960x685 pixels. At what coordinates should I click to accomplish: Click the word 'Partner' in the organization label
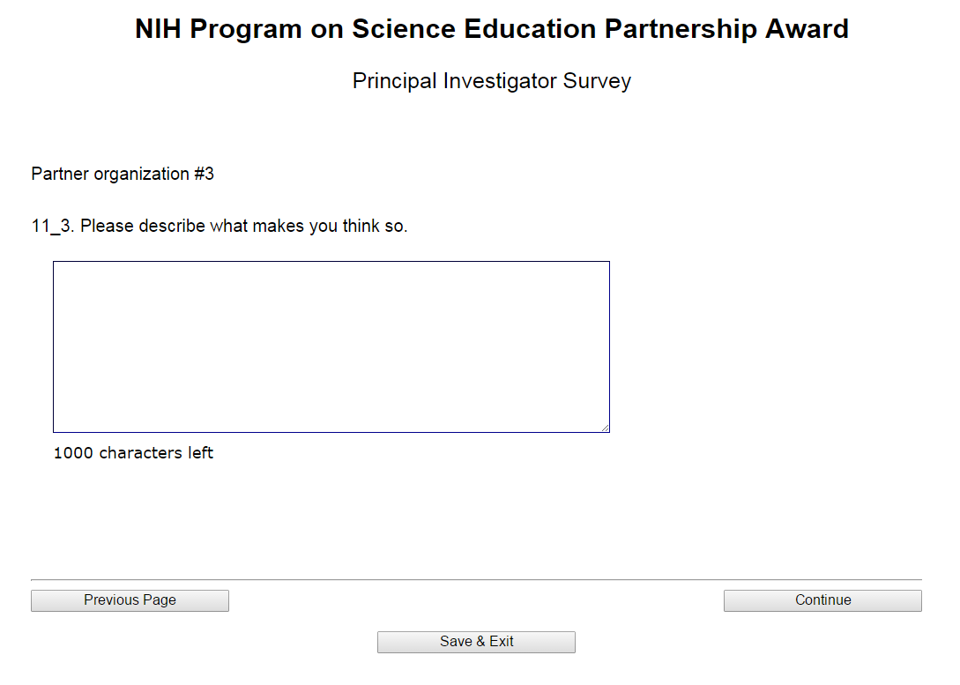60,174
